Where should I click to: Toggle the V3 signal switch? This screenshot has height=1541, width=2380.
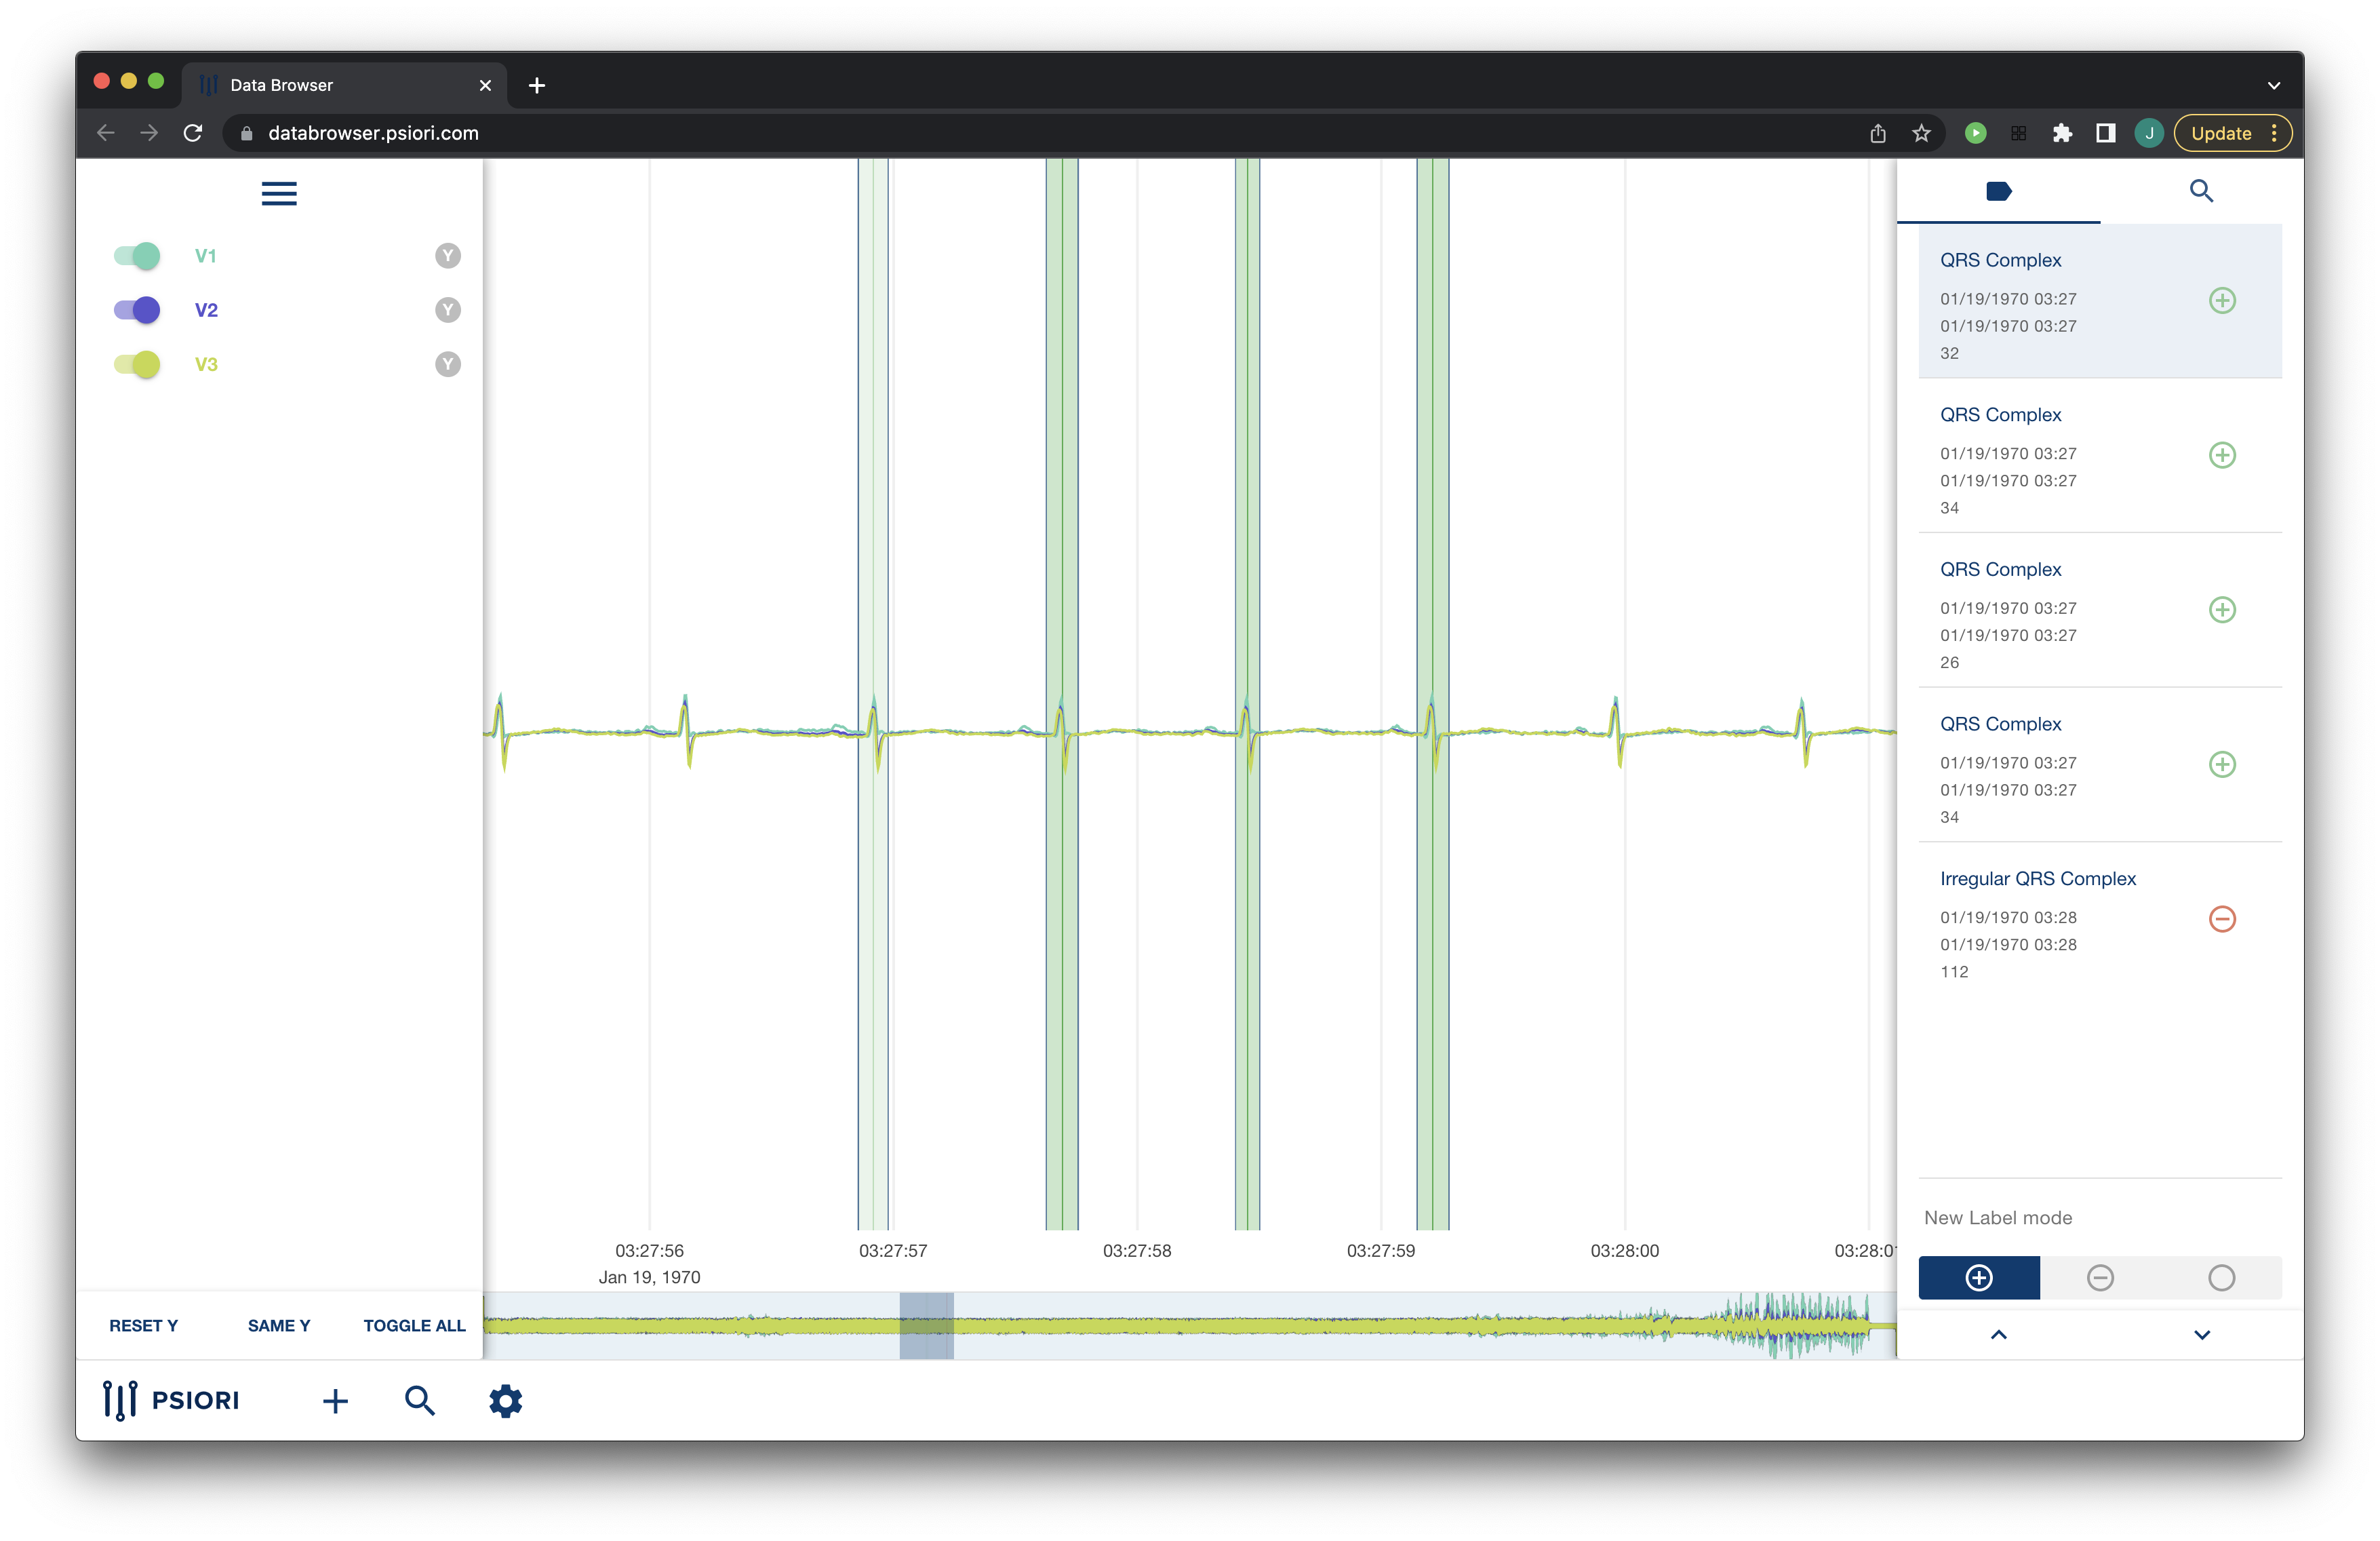(x=137, y=364)
